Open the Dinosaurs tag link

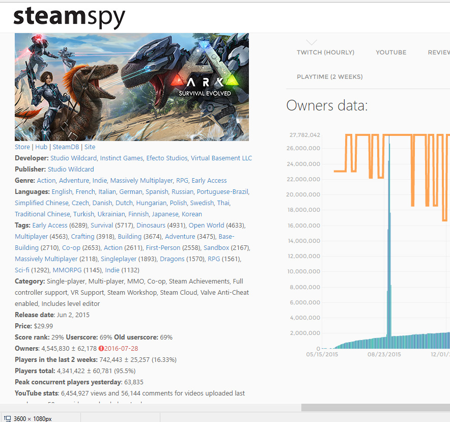point(151,226)
